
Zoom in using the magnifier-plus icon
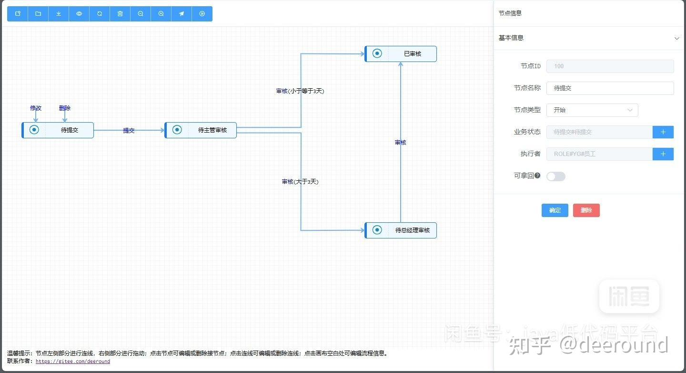point(161,14)
